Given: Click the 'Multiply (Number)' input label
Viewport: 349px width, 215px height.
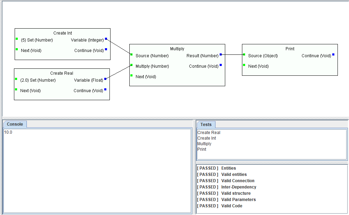Looking at the screenshot, I should tap(152, 66).
